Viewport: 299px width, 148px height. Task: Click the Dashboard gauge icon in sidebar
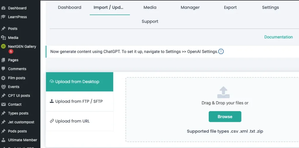click(4, 8)
